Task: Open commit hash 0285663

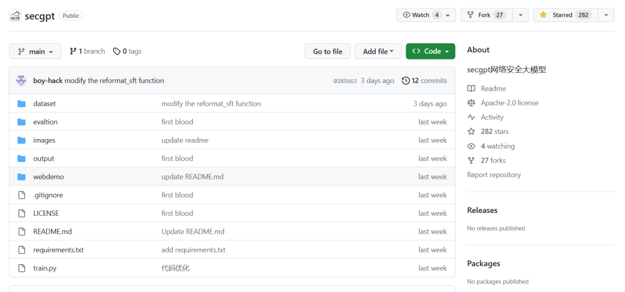Action: (x=345, y=81)
